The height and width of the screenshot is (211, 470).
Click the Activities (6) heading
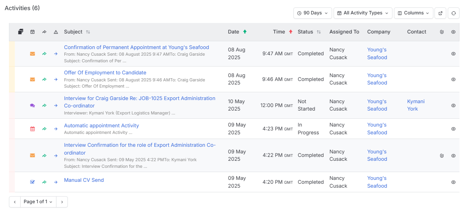(x=22, y=8)
